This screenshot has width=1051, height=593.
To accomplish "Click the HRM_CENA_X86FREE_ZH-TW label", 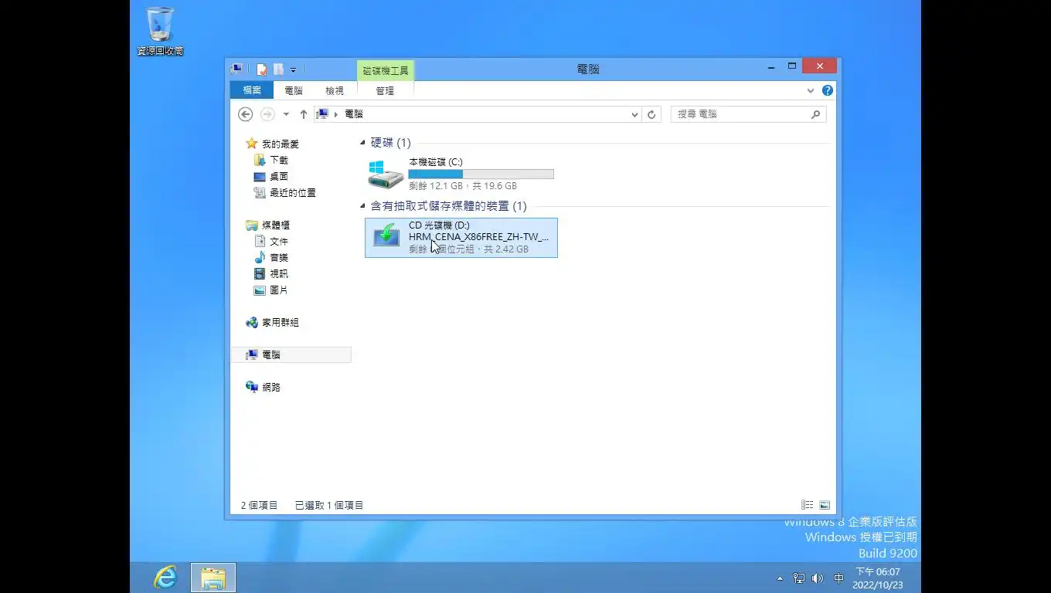I will tap(478, 237).
